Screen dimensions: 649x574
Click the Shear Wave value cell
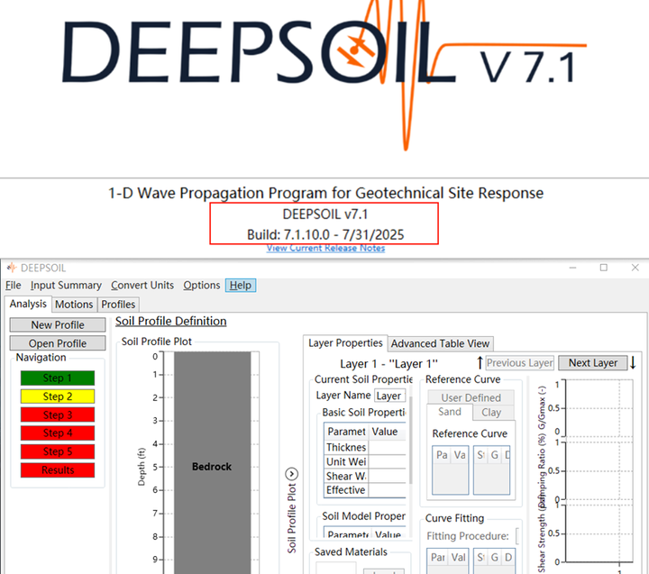click(x=387, y=476)
